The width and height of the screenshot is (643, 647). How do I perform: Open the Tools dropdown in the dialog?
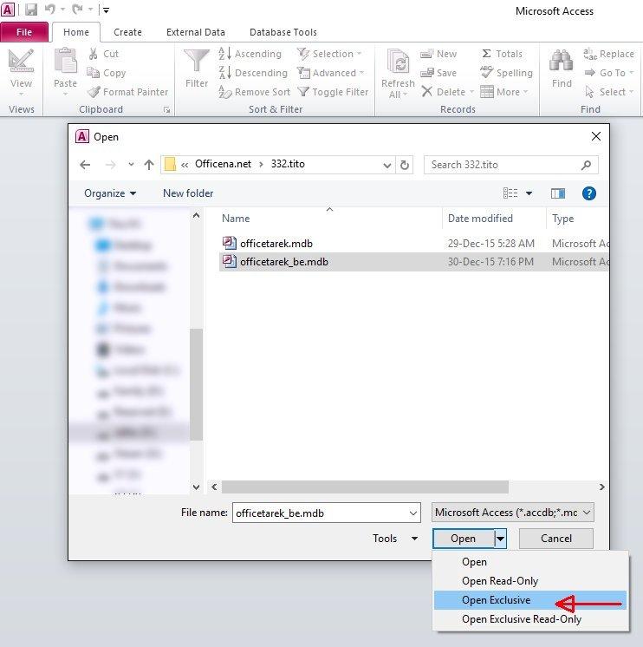(x=395, y=539)
